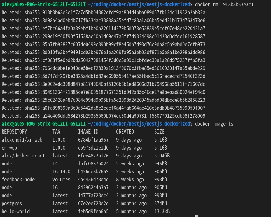Click repository name feedback-node
The width and height of the screenshot is (271, 217).
pos(18,180)
